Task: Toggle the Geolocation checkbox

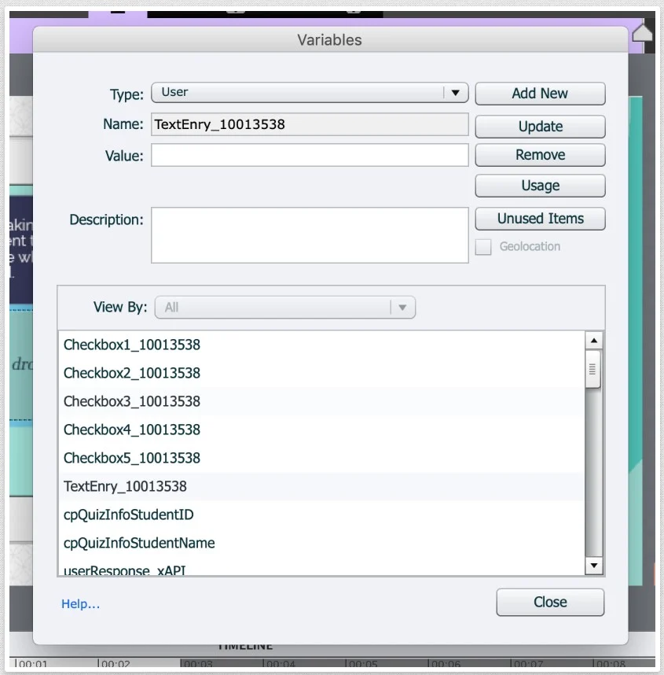Action: click(x=483, y=247)
